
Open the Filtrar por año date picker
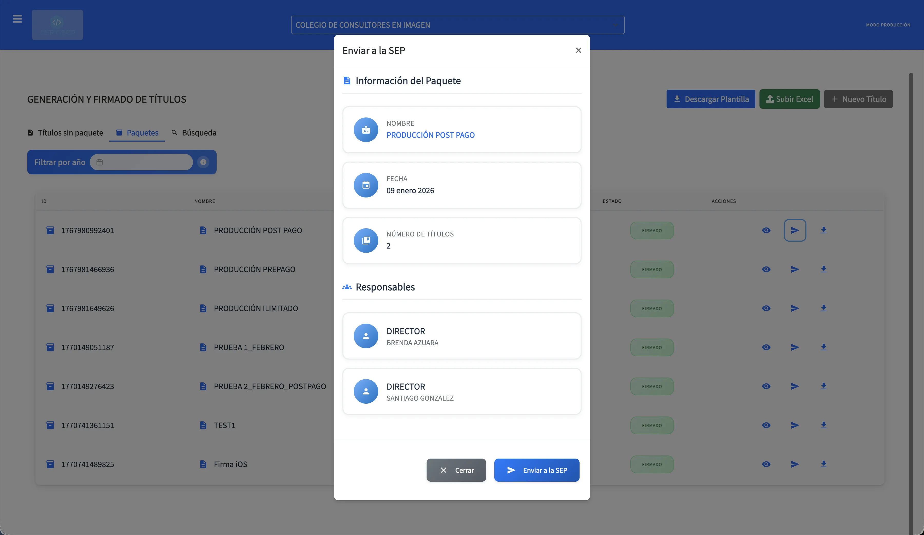(141, 162)
